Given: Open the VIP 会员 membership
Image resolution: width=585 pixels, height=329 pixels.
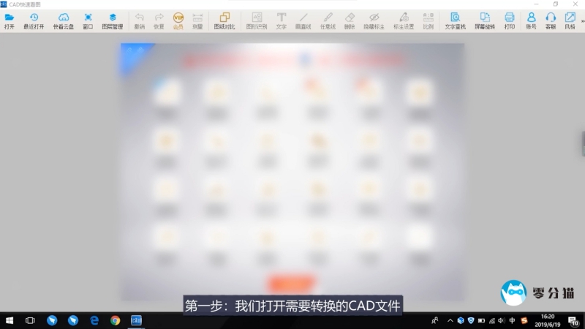Looking at the screenshot, I should 178,21.
